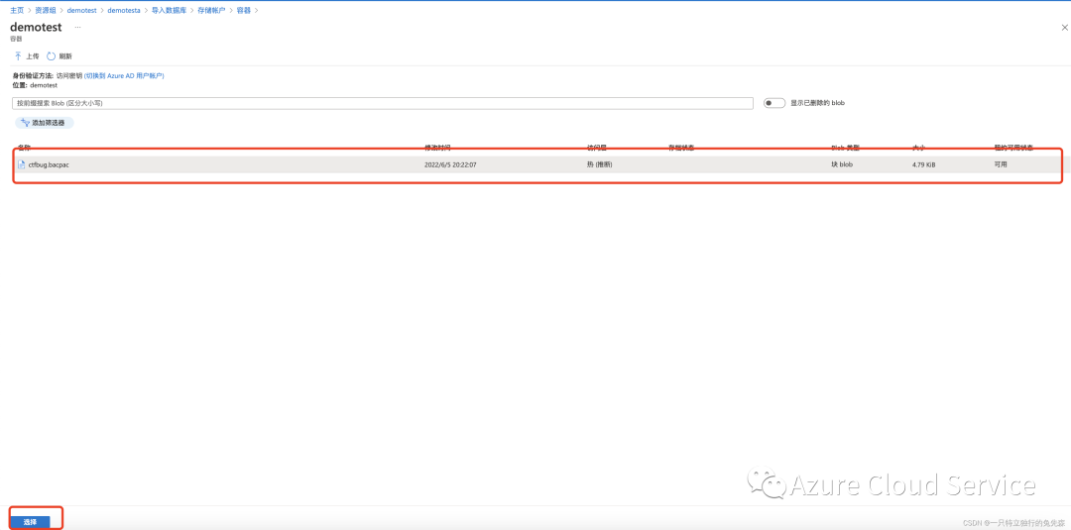Screen dimensions: 1071x530
Task: Open the demotesta breadcrumb link
Action: tap(124, 10)
